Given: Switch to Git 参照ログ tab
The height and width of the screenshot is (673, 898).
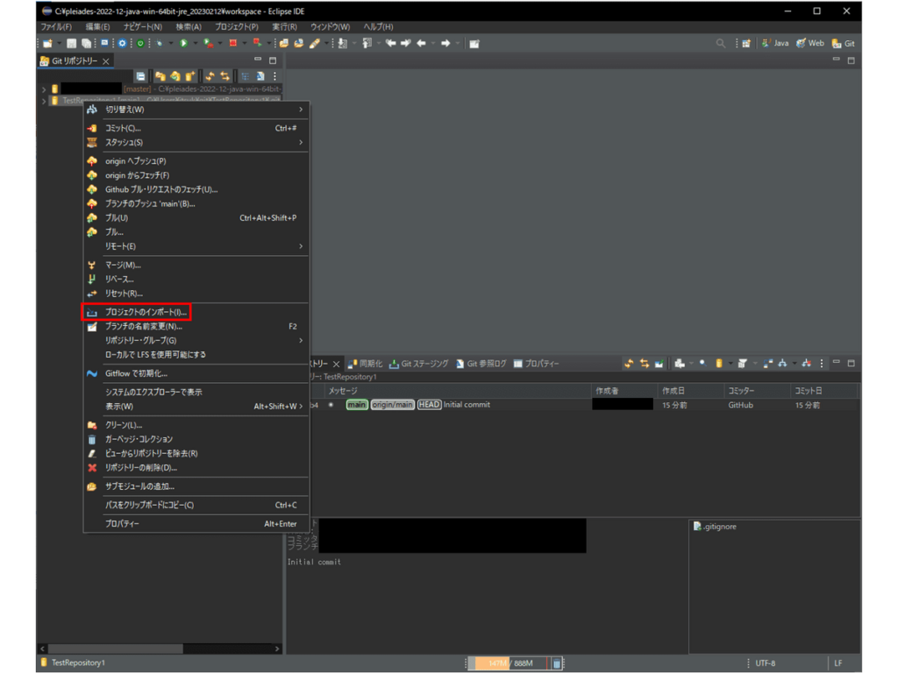Looking at the screenshot, I should tap(481, 364).
